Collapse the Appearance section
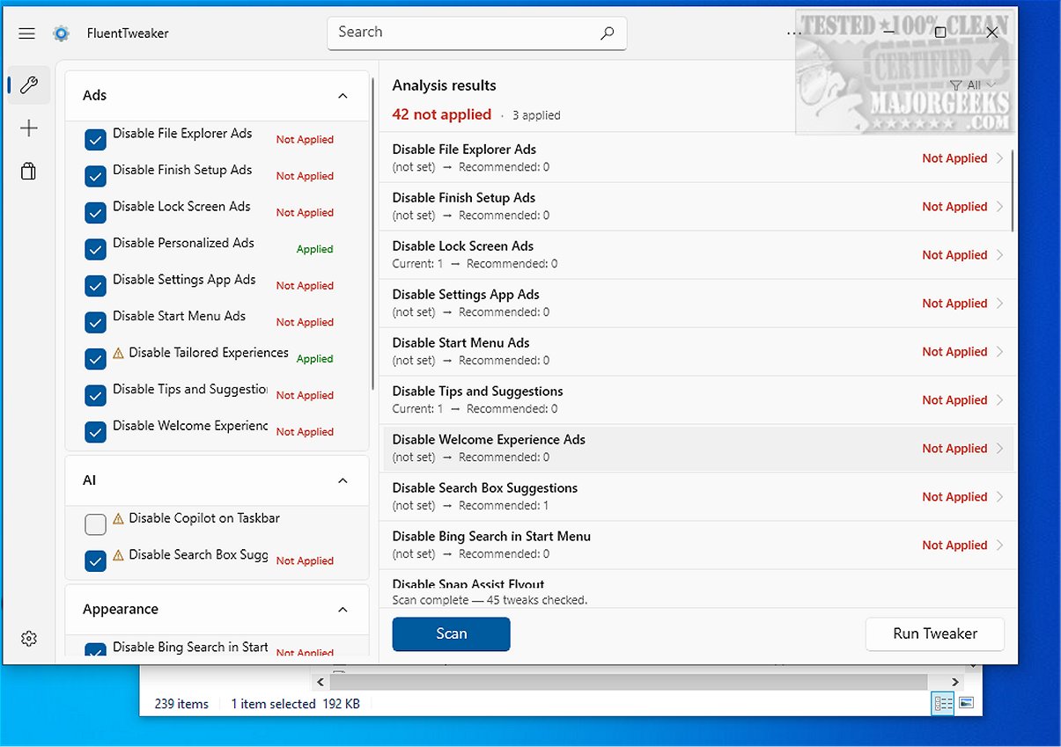The height and width of the screenshot is (747, 1061). (x=343, y=610)
